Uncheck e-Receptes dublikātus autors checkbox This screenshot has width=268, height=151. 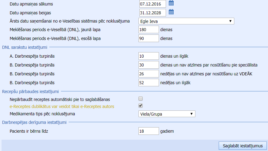click(141, 106)
